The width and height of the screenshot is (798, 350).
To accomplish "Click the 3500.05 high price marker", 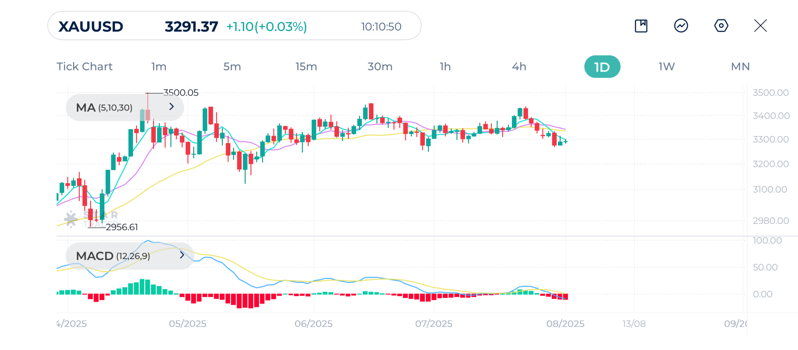I will point(181,93).
